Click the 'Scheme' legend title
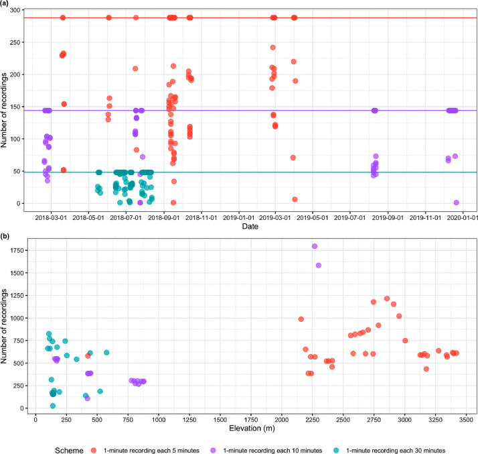The image size is (478, 454). (69, 451)
